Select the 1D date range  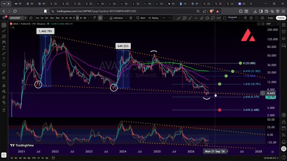pos(11,158)
